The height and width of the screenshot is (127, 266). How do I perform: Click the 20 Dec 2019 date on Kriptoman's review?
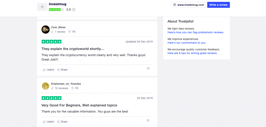145,98
